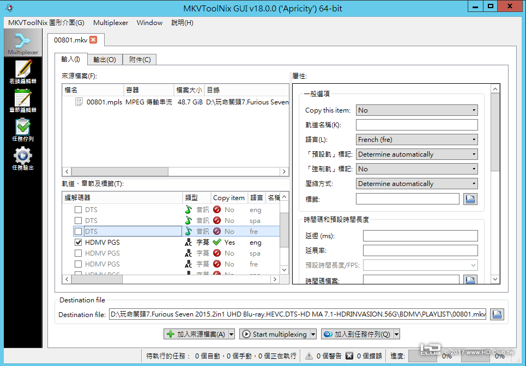Click the subtitle icon of HDMV PGS fre track
The image size is (526, 366).
coord(189,264)
